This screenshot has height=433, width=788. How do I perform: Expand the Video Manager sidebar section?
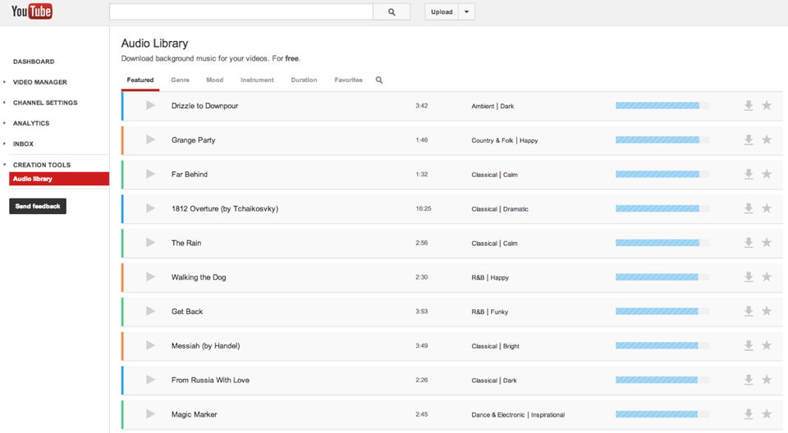[x=39, y=82]
